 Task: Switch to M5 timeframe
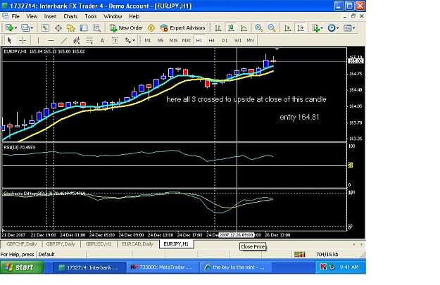pos(161,40)
